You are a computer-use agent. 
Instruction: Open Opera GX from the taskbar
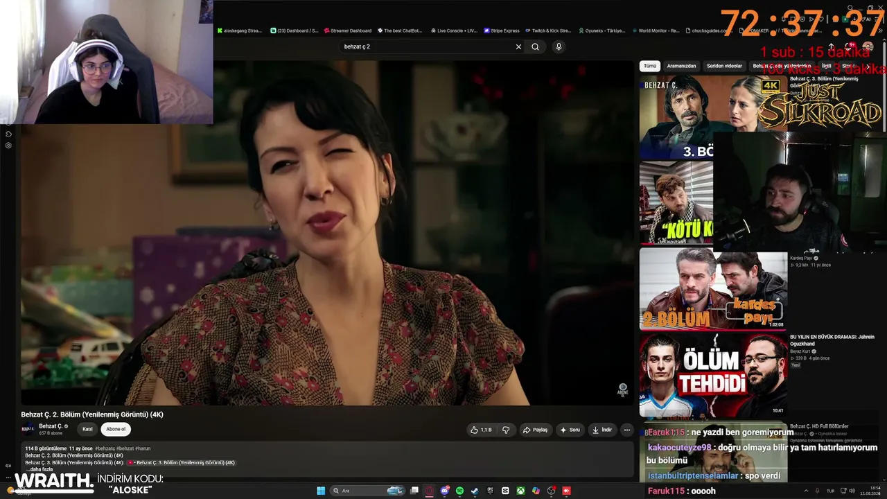pos(429,491)
